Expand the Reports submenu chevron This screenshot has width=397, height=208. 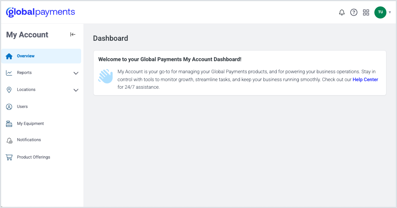coord(76,73)
